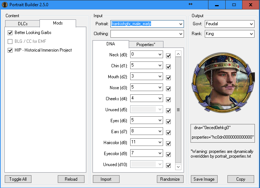Toggle the BLG / CC for EMF checkbox
260x188 pixels.
point(10,41)
